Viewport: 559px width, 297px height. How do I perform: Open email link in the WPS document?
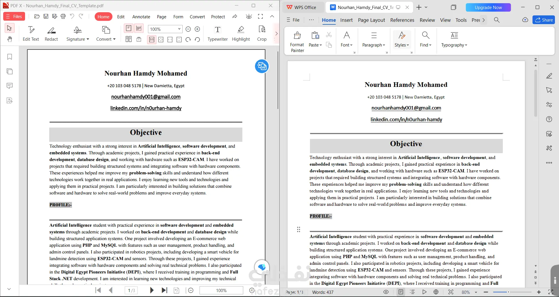[x=406, y=108]
